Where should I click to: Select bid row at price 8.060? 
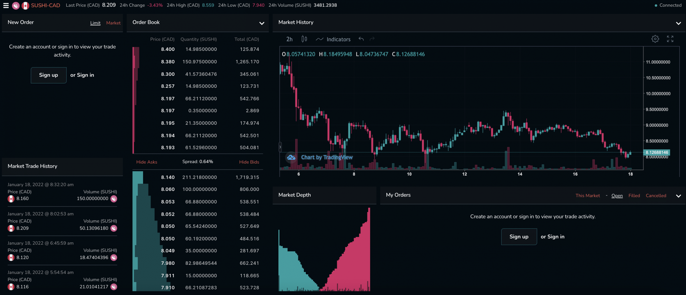click(198, 189)
